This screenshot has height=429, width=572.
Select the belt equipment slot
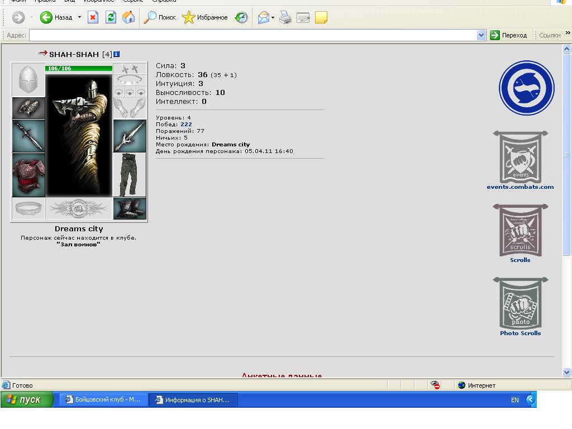[28, 209]
